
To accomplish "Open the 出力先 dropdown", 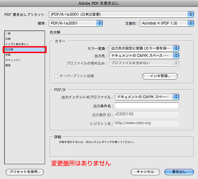I will [144, 56].
